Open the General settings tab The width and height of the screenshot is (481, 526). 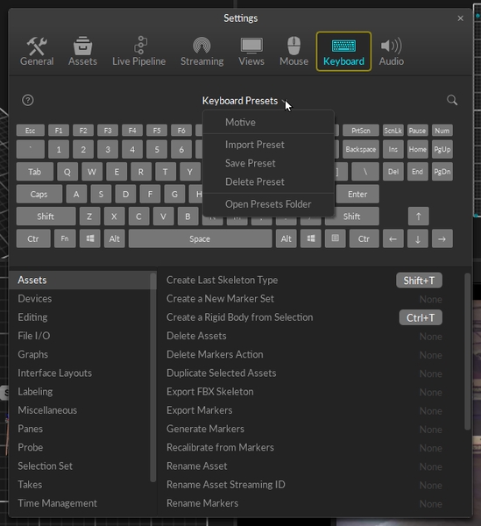(37, 52)
